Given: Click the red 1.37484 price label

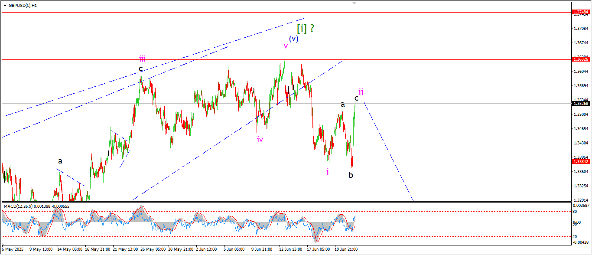Looking at the screenshot, I should click(581, 12).
